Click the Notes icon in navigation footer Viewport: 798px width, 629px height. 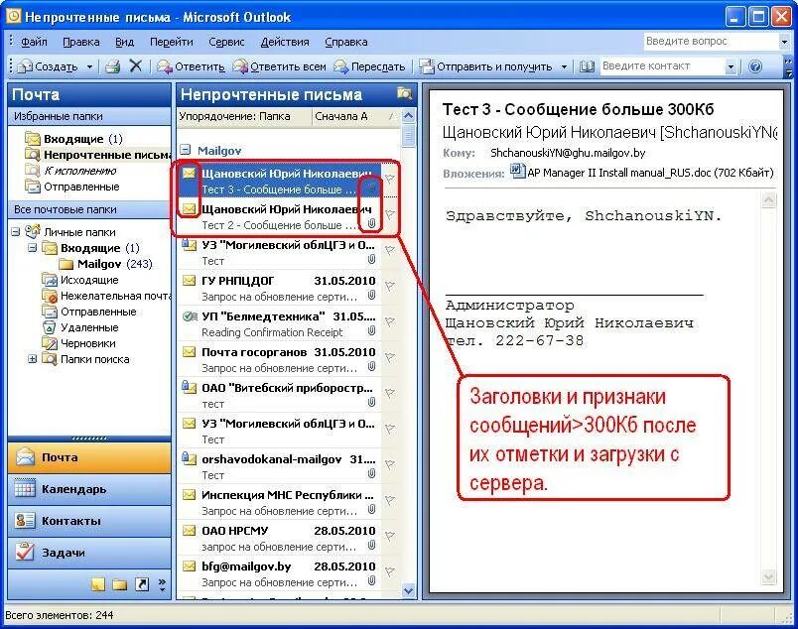(x=97, y=584)
